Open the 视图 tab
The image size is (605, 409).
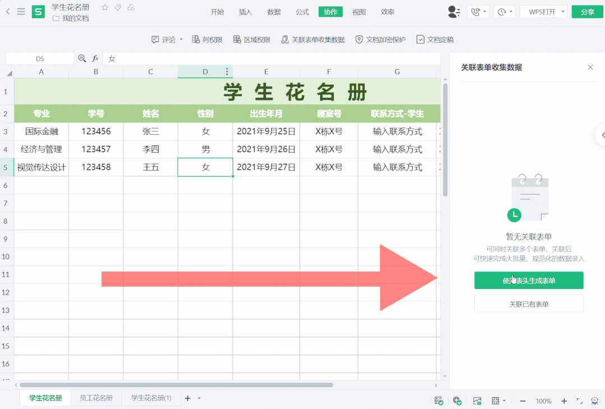[359, 12]
